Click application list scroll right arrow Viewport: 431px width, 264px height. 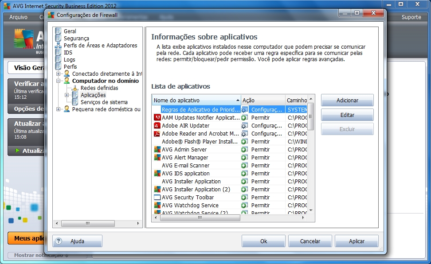(x=303, y=217)
